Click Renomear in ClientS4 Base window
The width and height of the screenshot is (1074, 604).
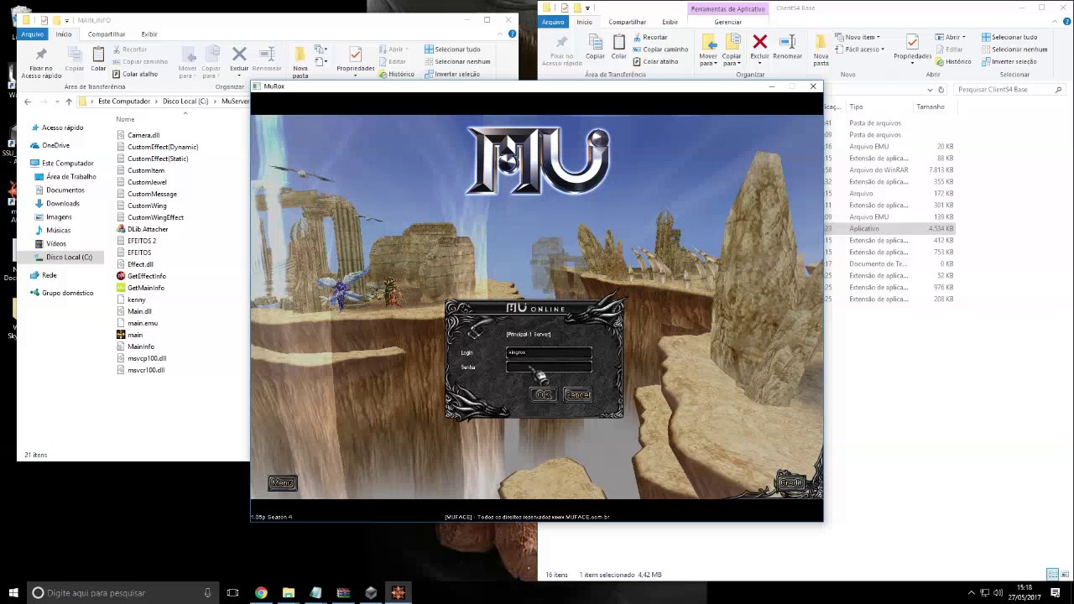[787, 47]
